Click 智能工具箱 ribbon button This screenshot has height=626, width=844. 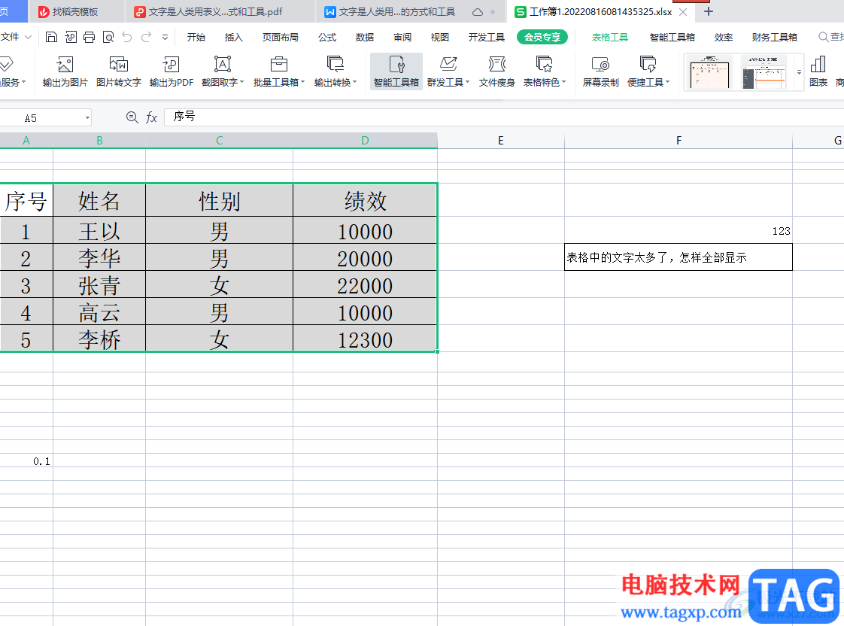coord(396,71)
